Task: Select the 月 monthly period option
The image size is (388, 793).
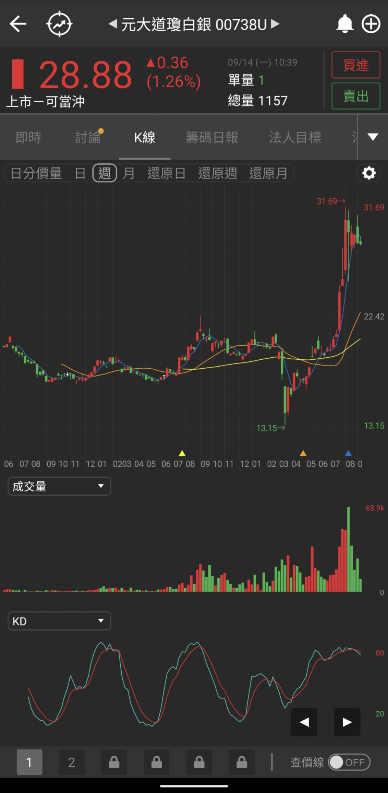Action: [129, 173]
